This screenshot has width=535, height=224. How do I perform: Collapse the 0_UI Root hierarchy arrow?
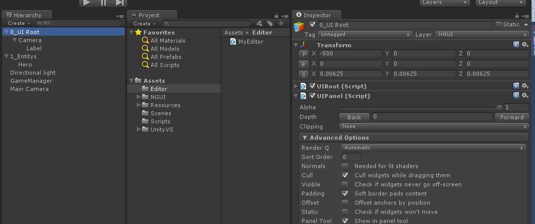click(7, 32)
